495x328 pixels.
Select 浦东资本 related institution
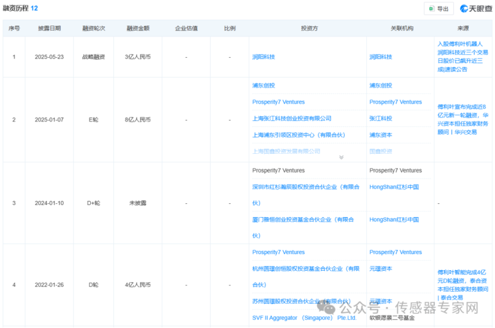(x=380, y=135)
